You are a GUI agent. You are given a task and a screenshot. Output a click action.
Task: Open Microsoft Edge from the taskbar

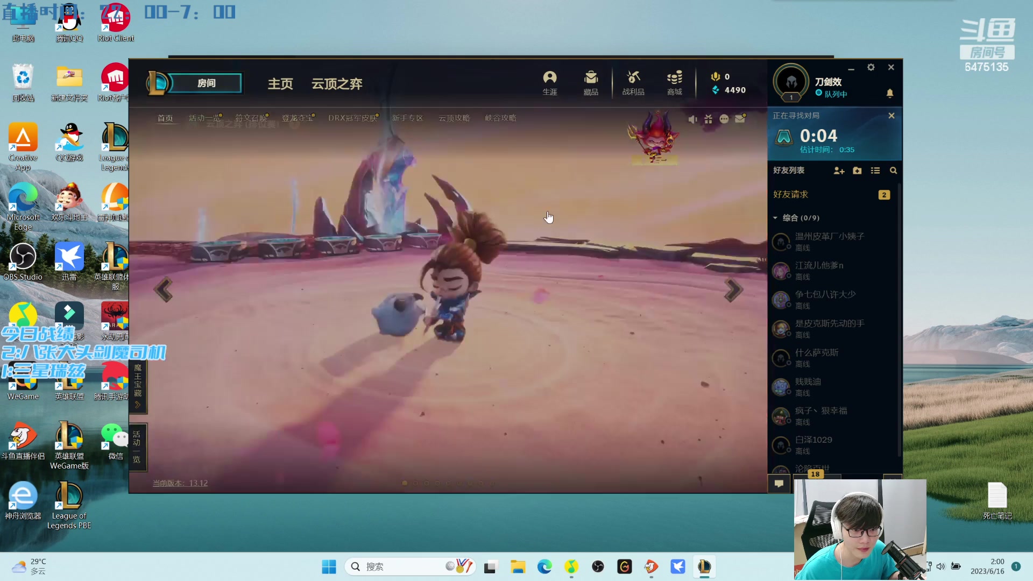coord(544,566)
